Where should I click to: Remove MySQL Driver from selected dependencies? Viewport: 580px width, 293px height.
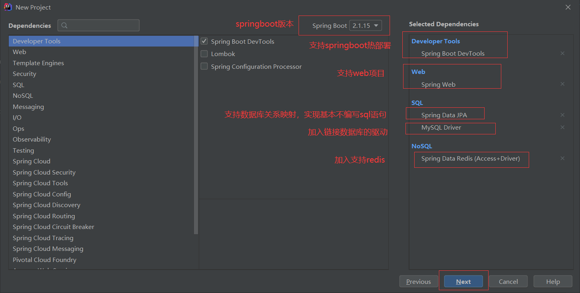click(x=563, y=127)
